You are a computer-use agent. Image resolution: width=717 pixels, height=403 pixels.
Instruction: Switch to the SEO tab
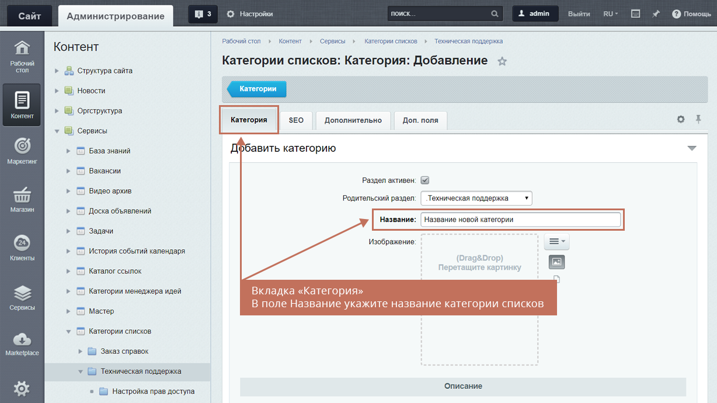tap(296, 120)
